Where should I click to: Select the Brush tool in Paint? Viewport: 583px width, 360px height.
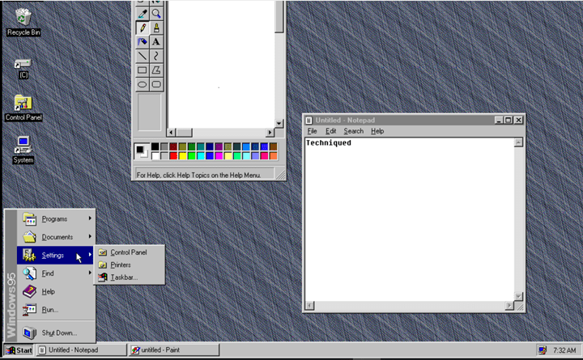click(156, 28)
